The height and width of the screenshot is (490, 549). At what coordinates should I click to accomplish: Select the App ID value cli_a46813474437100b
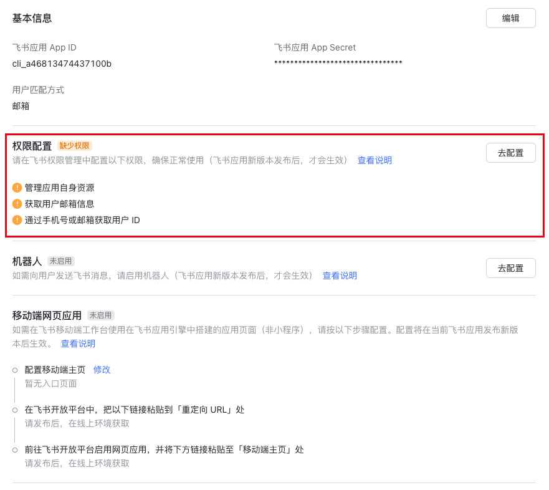(x=62, y=64)
